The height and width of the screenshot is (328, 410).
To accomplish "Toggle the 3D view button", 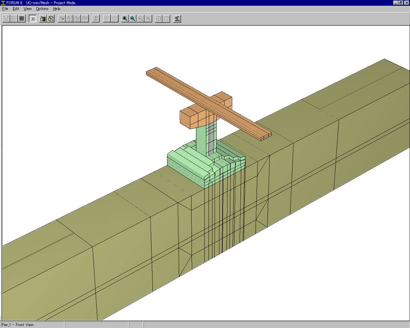I will [x=33, y=18].
